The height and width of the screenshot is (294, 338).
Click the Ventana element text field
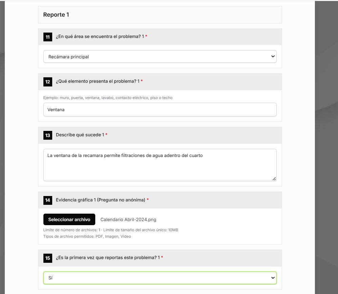(x=160, y=110)
